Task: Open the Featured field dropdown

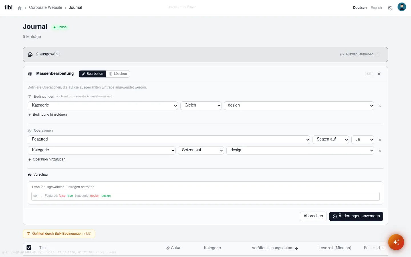Action: click(x=169, y=140)
